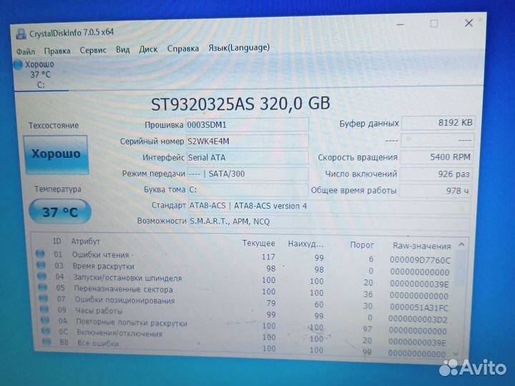Click the 37 °C temperature button
This screenshot has height=386, width=515.
click(x=60, y=212)
